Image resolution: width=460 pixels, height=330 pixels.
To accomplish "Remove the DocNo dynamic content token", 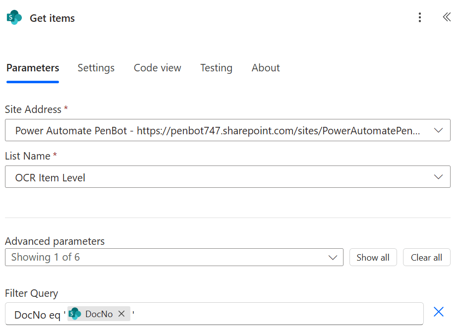I will point(121,314).
